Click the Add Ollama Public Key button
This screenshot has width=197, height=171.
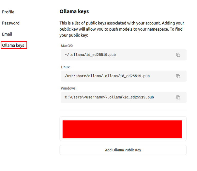point(123,150)
